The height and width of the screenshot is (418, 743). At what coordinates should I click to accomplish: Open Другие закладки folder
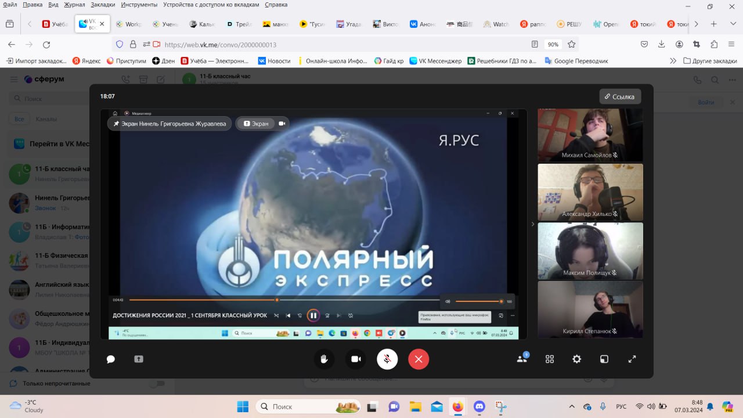click(710, 60)
